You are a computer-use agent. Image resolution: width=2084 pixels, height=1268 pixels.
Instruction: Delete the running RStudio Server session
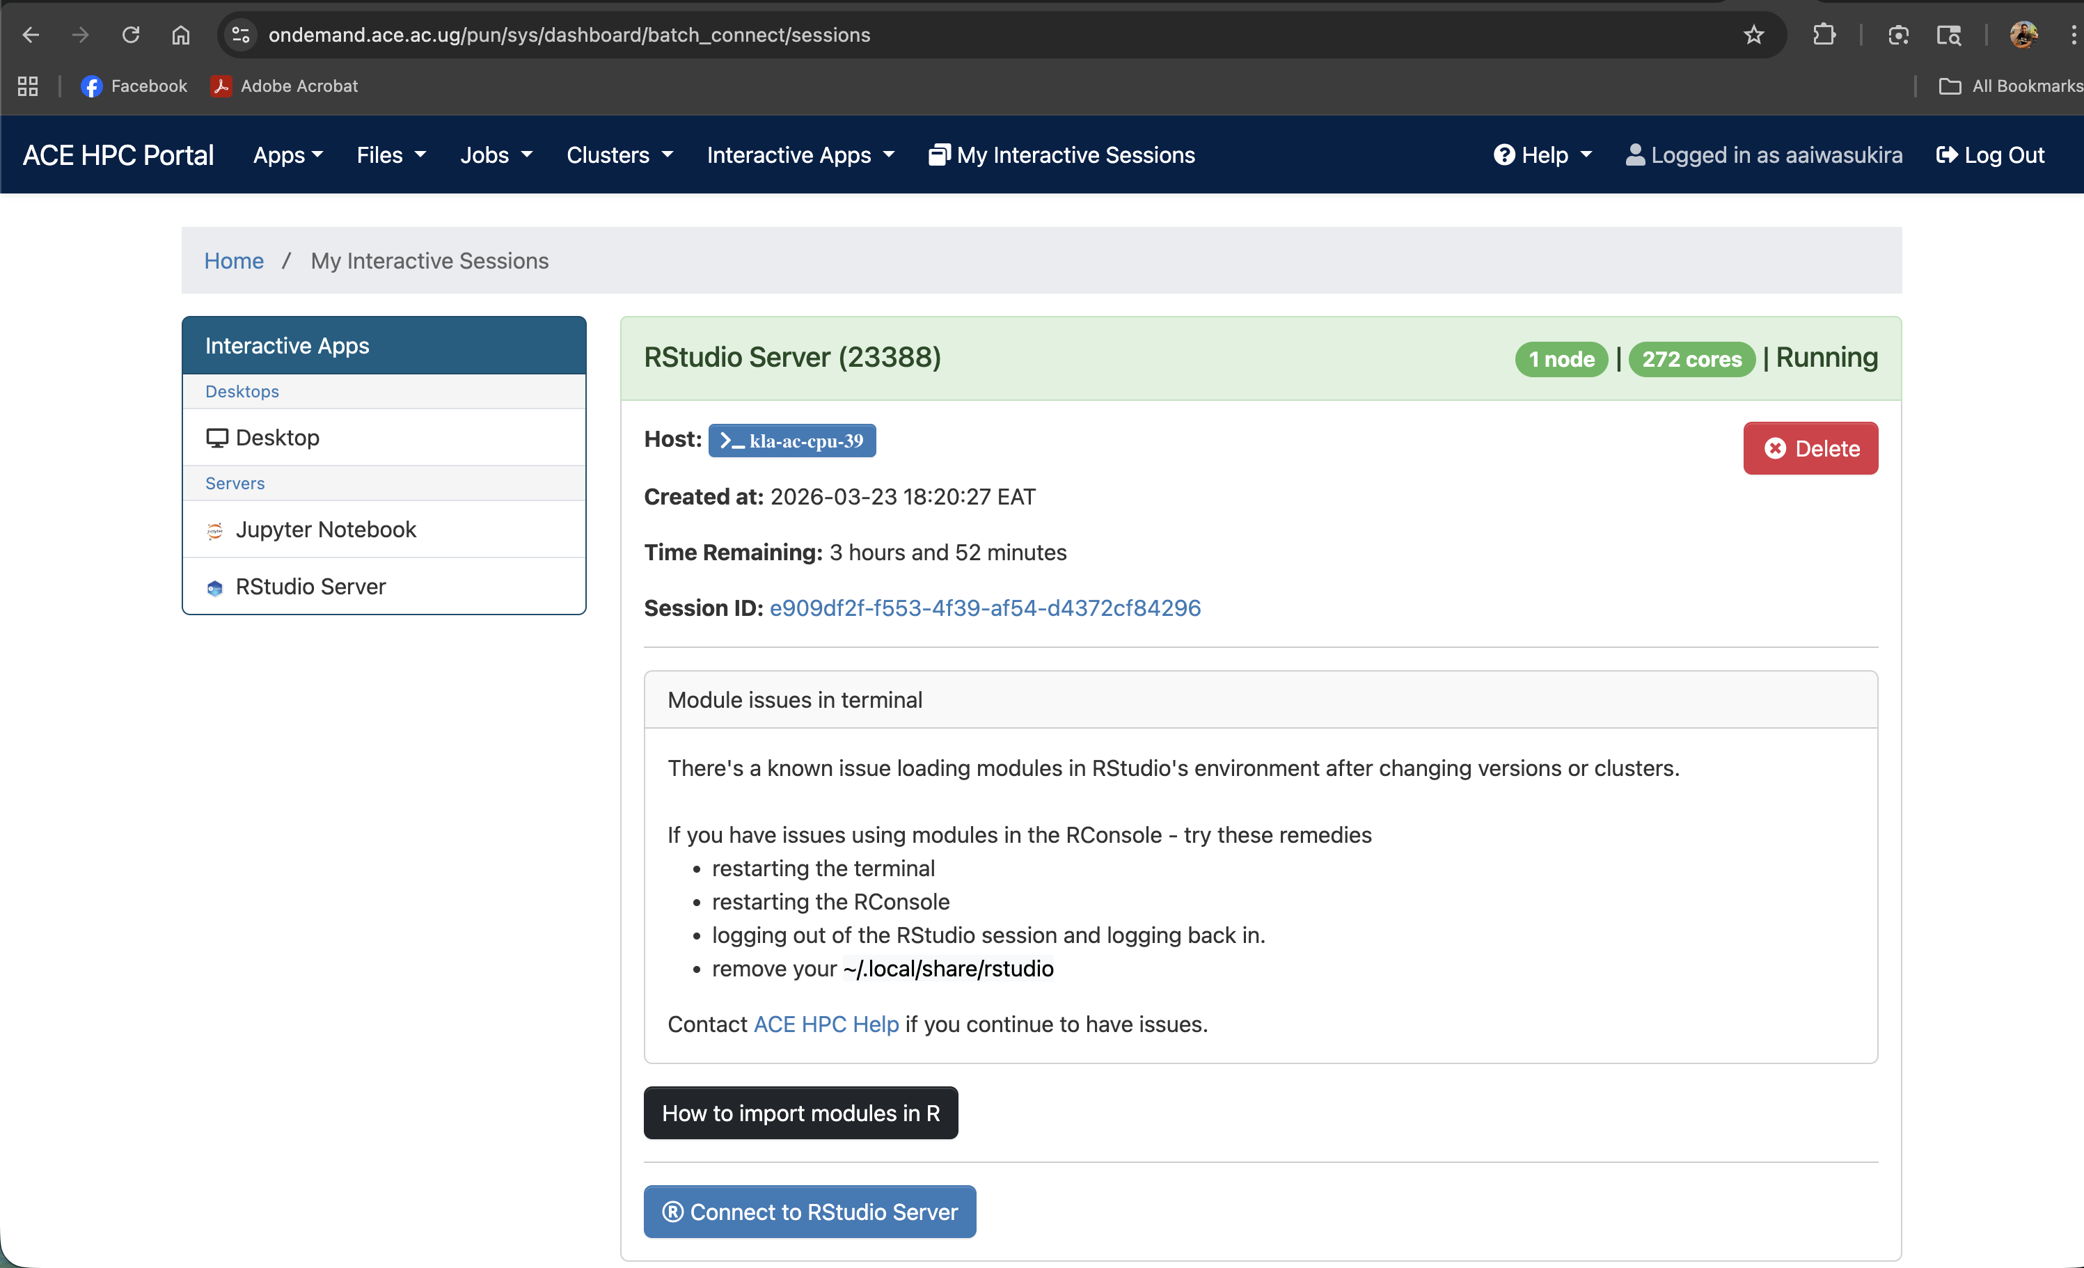pyautogui.click(x=1810, y=448)
